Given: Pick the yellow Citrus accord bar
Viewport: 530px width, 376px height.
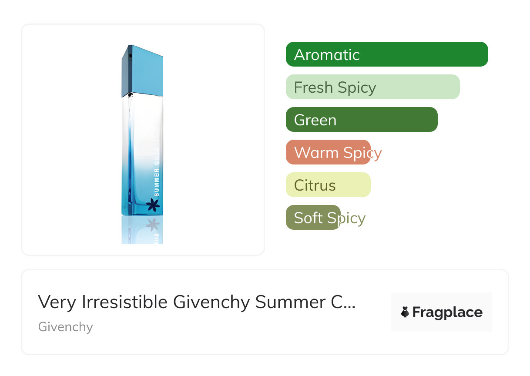Looking at the screenshot, I should coord(328,185).
